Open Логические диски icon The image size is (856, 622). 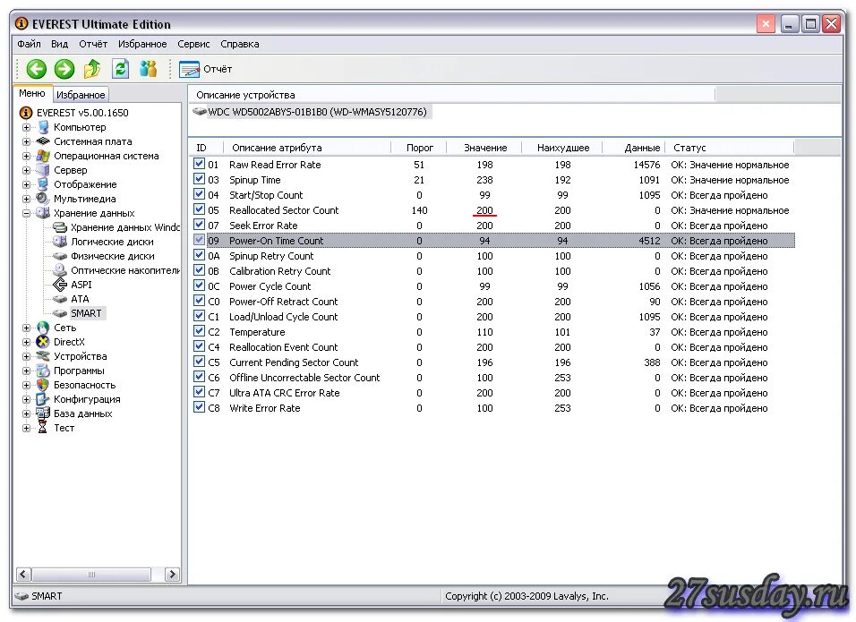(60, 242)
